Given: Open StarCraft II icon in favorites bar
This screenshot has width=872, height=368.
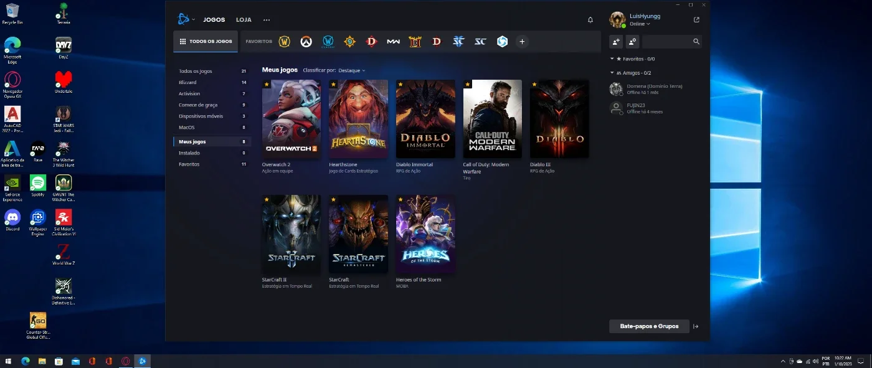Looking at the screenshot, I should pos(458,42).
